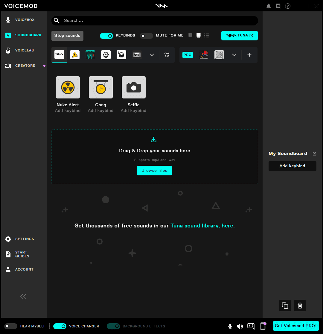The width and height of the screenshot is (323, 334).
Task: Toggle the Voice Changer switch
Action: (x=60, y=326)
